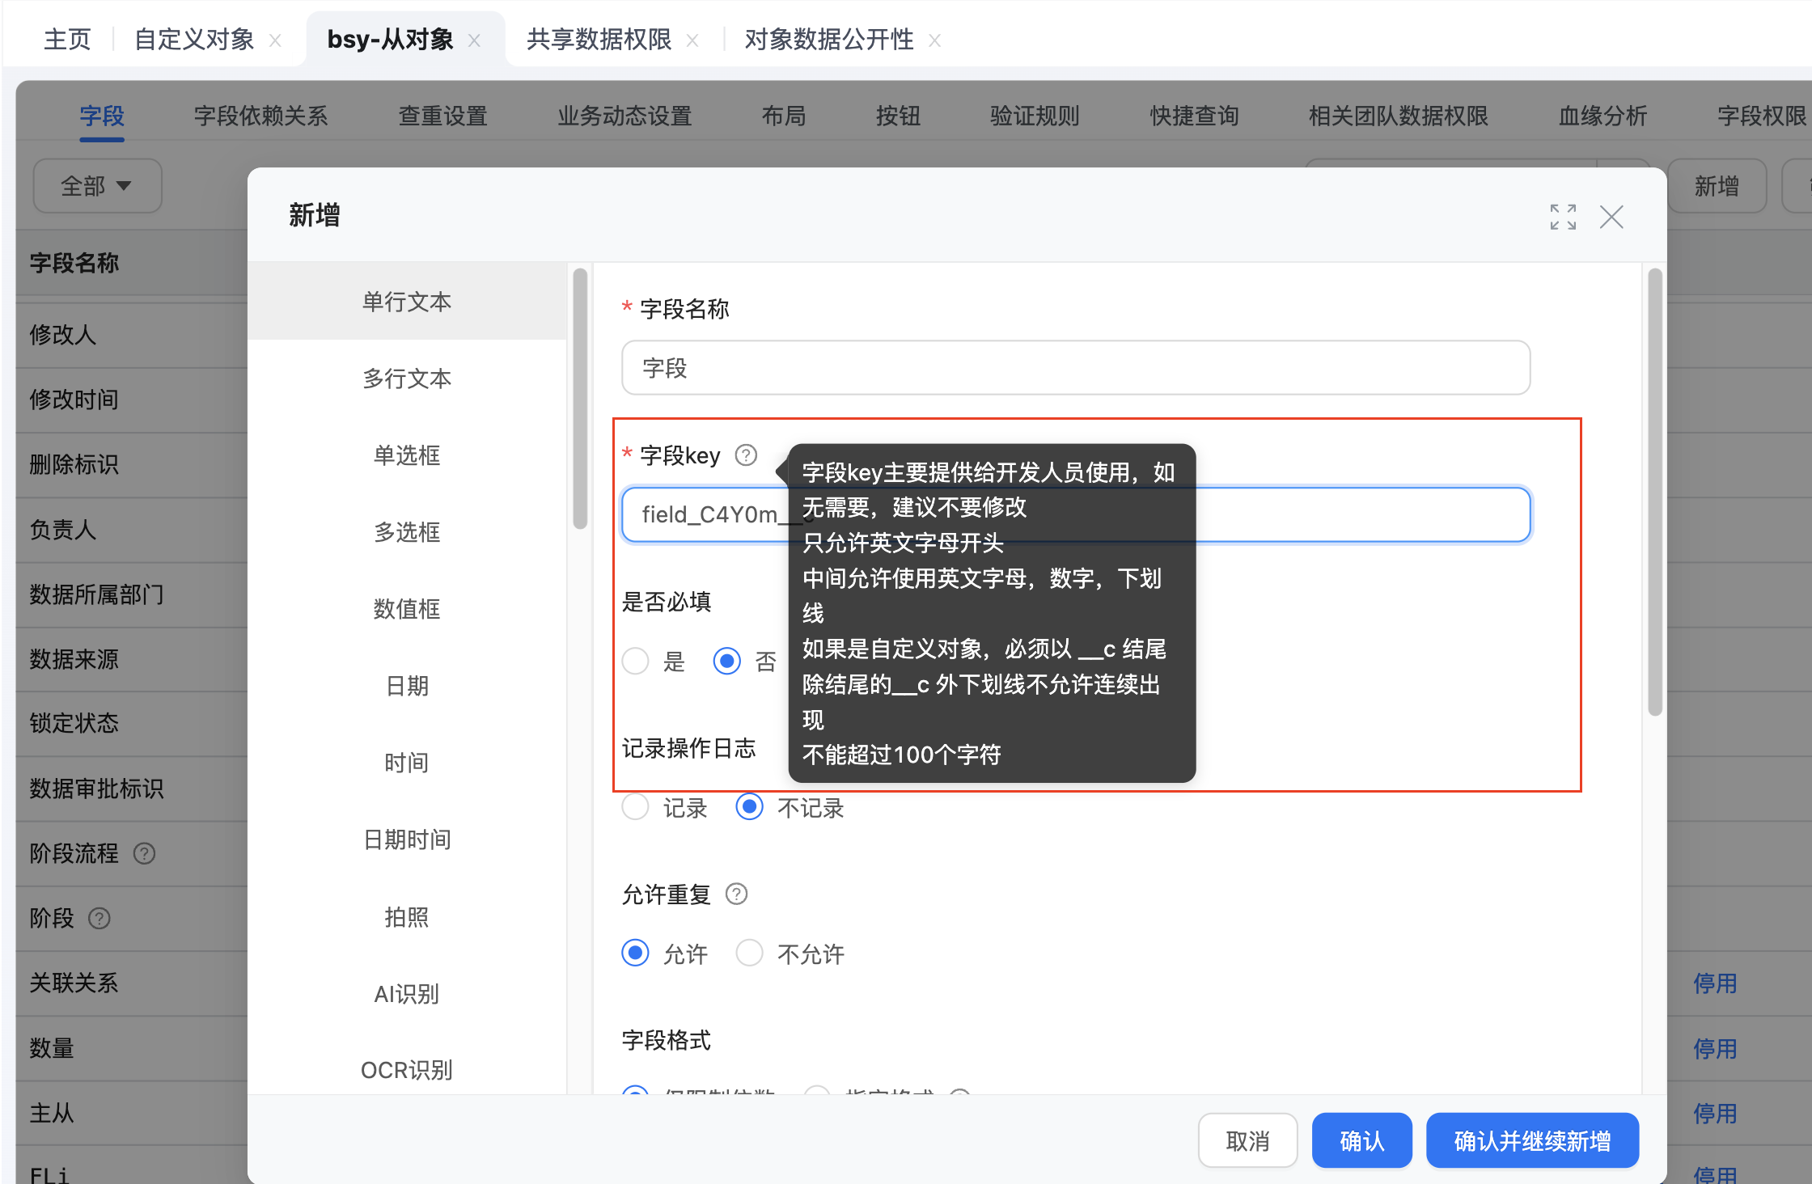1812x1184 pixels.
Task: Click 数据所属部门 row in field list
Action: (132, 594)
